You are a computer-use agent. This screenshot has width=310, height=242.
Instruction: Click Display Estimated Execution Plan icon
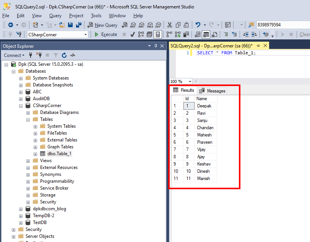(x=141, y=35)
